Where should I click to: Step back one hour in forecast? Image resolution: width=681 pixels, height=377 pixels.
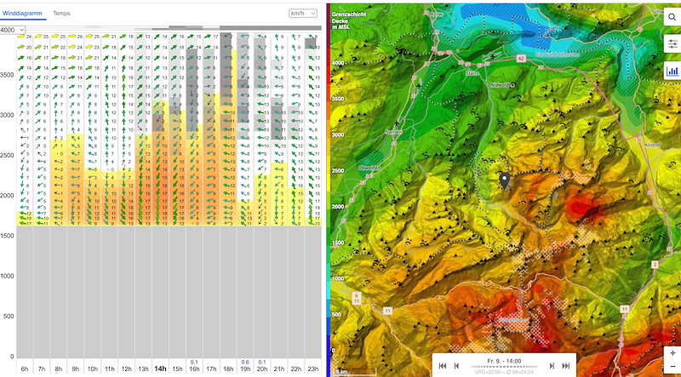[457, 365]
